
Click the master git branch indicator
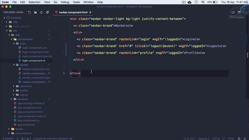(x=8, y=138)
